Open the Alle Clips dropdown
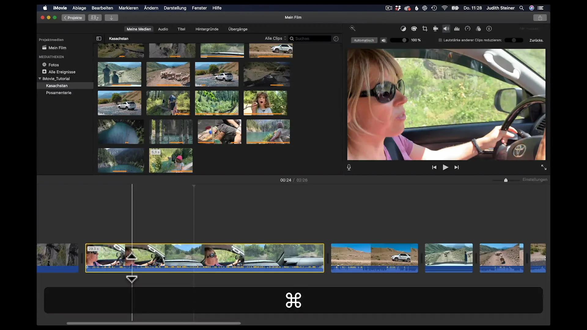 click(x=275, y=38)
